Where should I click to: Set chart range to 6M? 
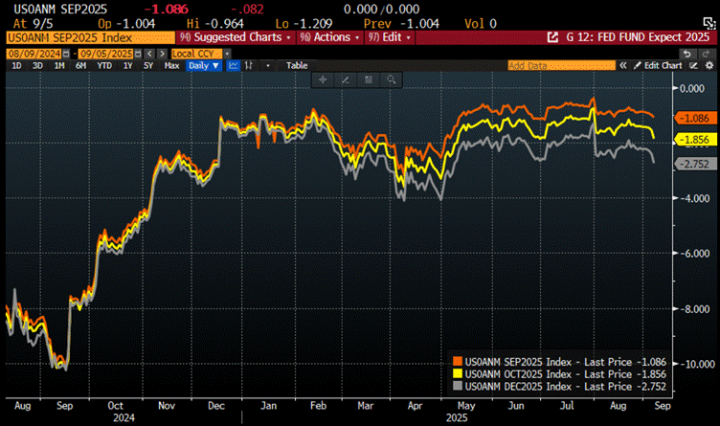click(80, 66)
